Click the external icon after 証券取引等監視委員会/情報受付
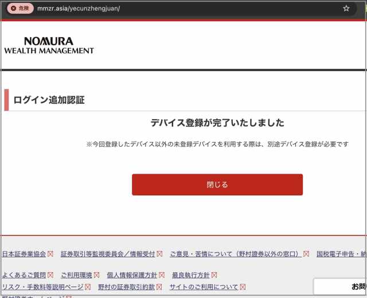The image size is (367, 298). [x=159, y=254]
